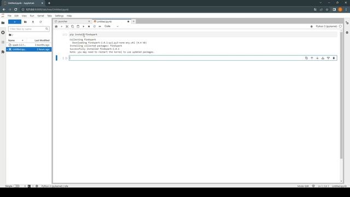350x197 pixels.
Task: Open the Help menu
Action: 69,16
